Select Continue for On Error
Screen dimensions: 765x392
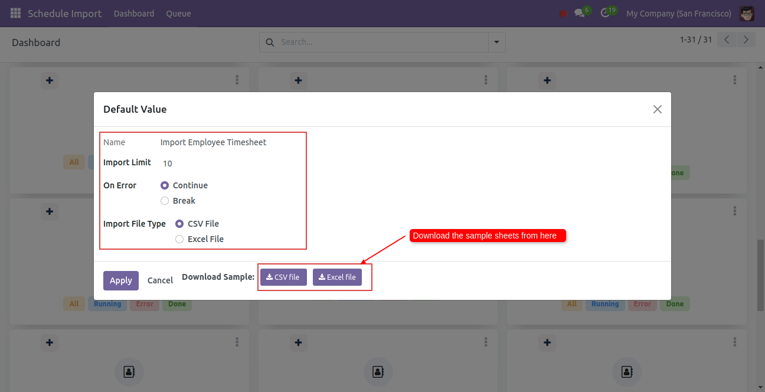[165, 185]
